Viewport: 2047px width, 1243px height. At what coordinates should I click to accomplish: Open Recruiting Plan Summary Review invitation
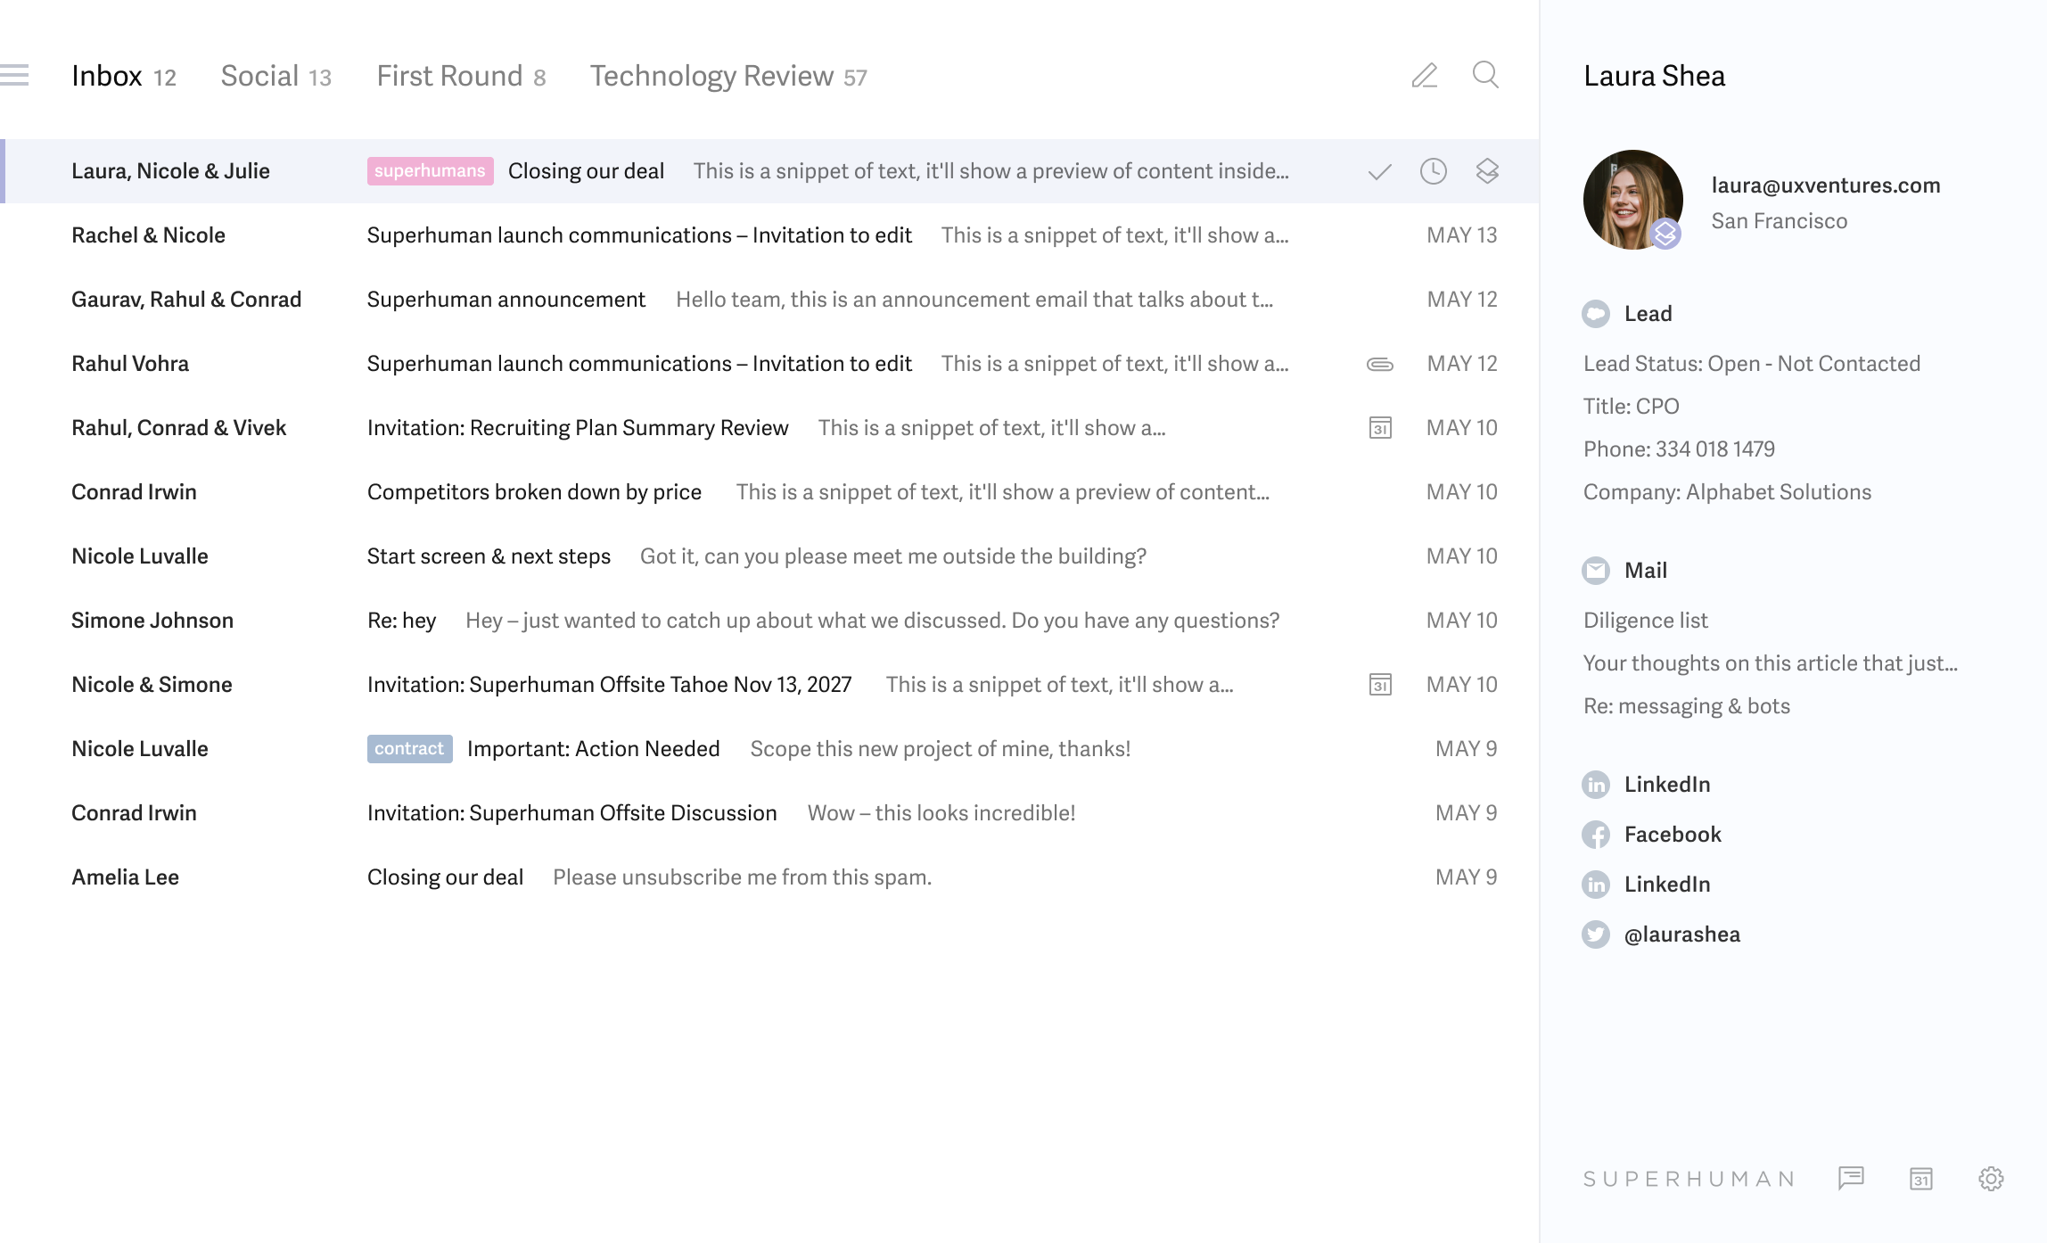pyautogui.click(x=769, y=428)
